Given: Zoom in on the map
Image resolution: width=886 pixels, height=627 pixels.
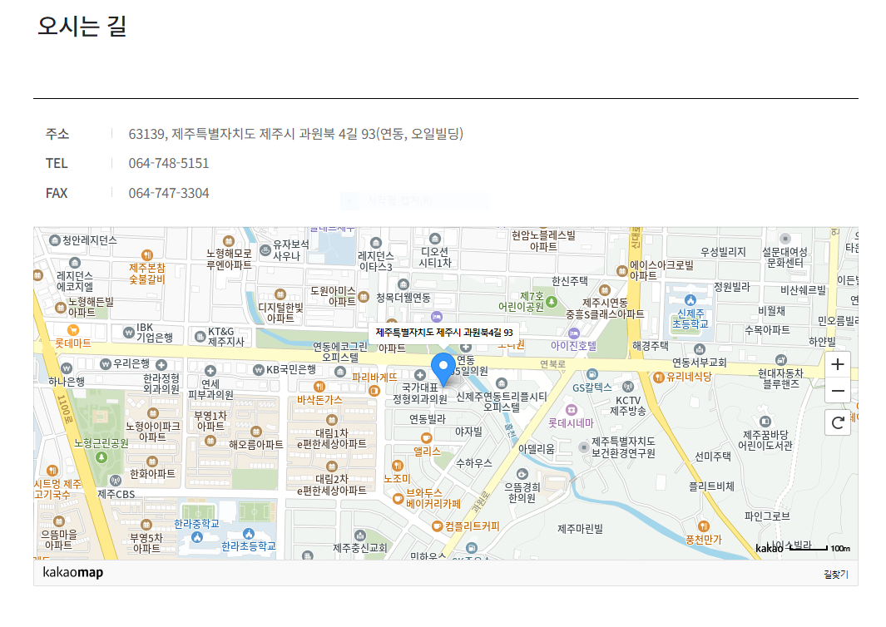Looking at the screenshot, I should [838, 364].
